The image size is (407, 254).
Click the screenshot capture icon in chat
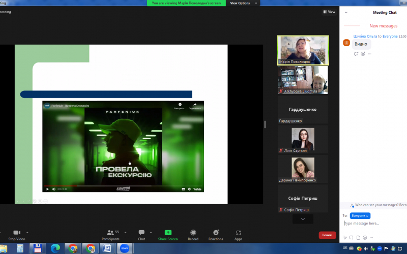[x=352, y=237]
